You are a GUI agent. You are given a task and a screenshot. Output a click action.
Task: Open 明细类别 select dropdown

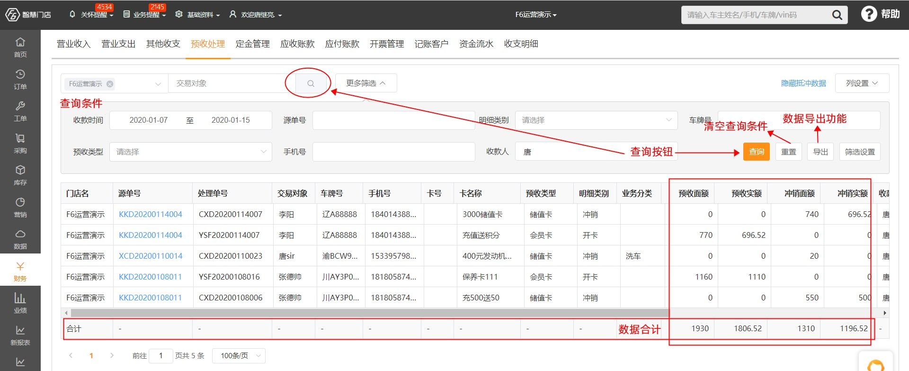[x=597, y=120]
